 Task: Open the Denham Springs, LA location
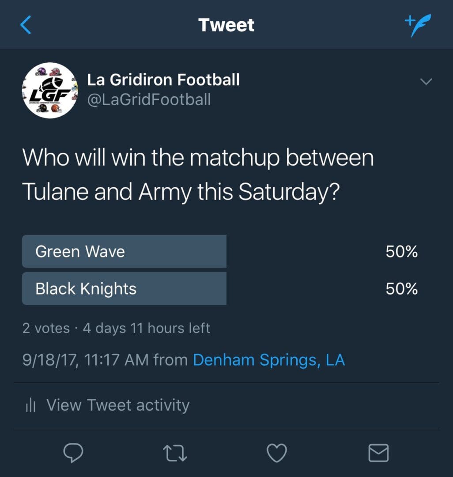pyautogui.click(x=269, y=360)
